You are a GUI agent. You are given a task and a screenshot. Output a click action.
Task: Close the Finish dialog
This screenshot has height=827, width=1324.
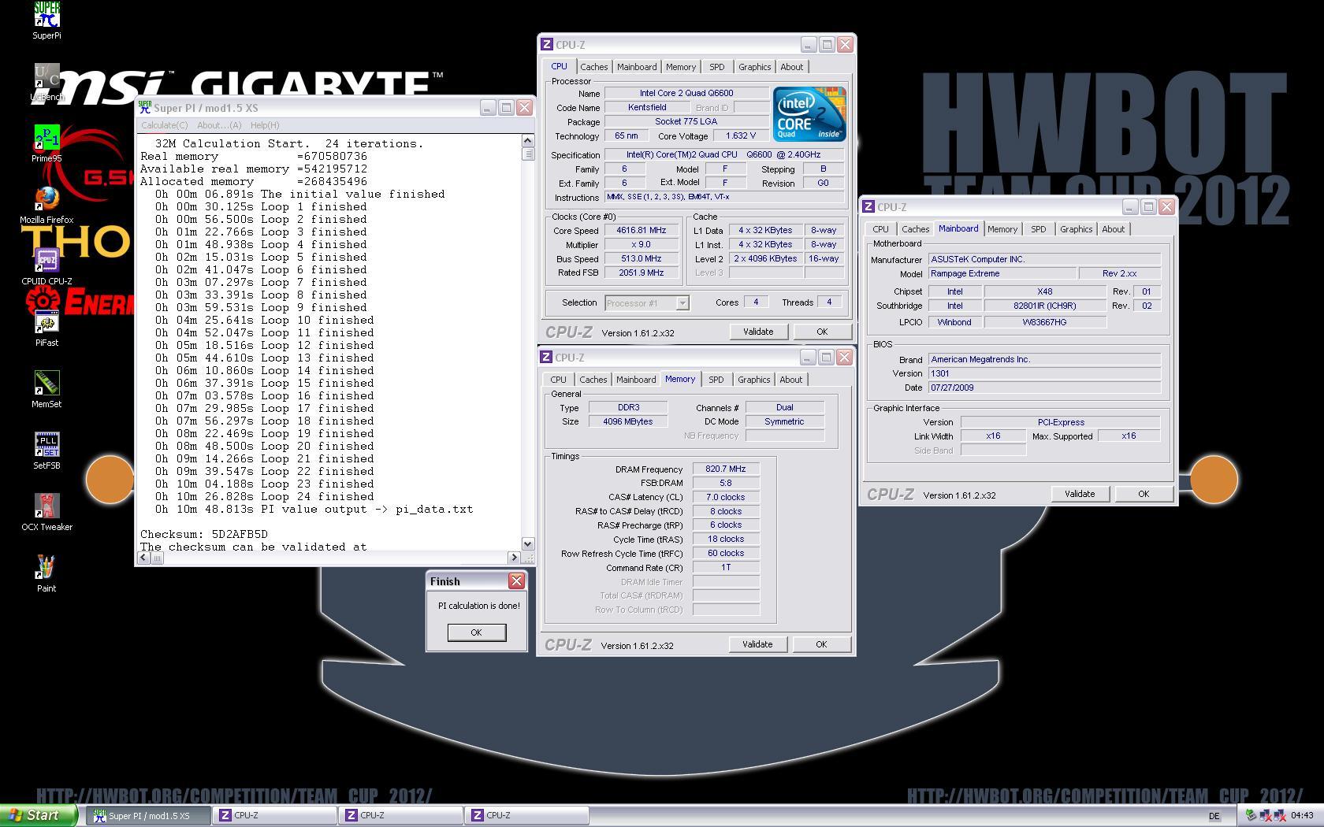(516, 581)
